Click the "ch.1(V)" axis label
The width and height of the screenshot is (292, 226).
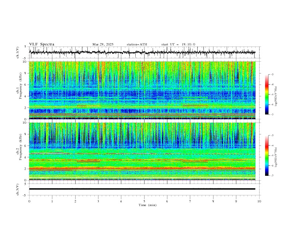[18, 52]
